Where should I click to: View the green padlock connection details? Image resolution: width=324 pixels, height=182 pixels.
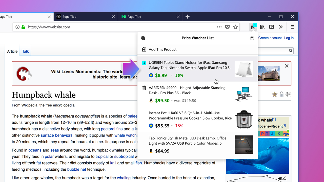(23, 27)
